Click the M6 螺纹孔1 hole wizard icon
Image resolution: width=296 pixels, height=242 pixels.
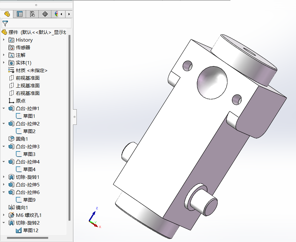11,215
